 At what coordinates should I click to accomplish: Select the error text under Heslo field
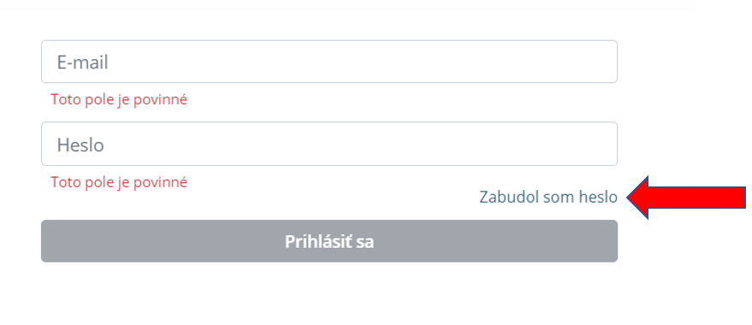pyautogui.click(x=119, y=182)
